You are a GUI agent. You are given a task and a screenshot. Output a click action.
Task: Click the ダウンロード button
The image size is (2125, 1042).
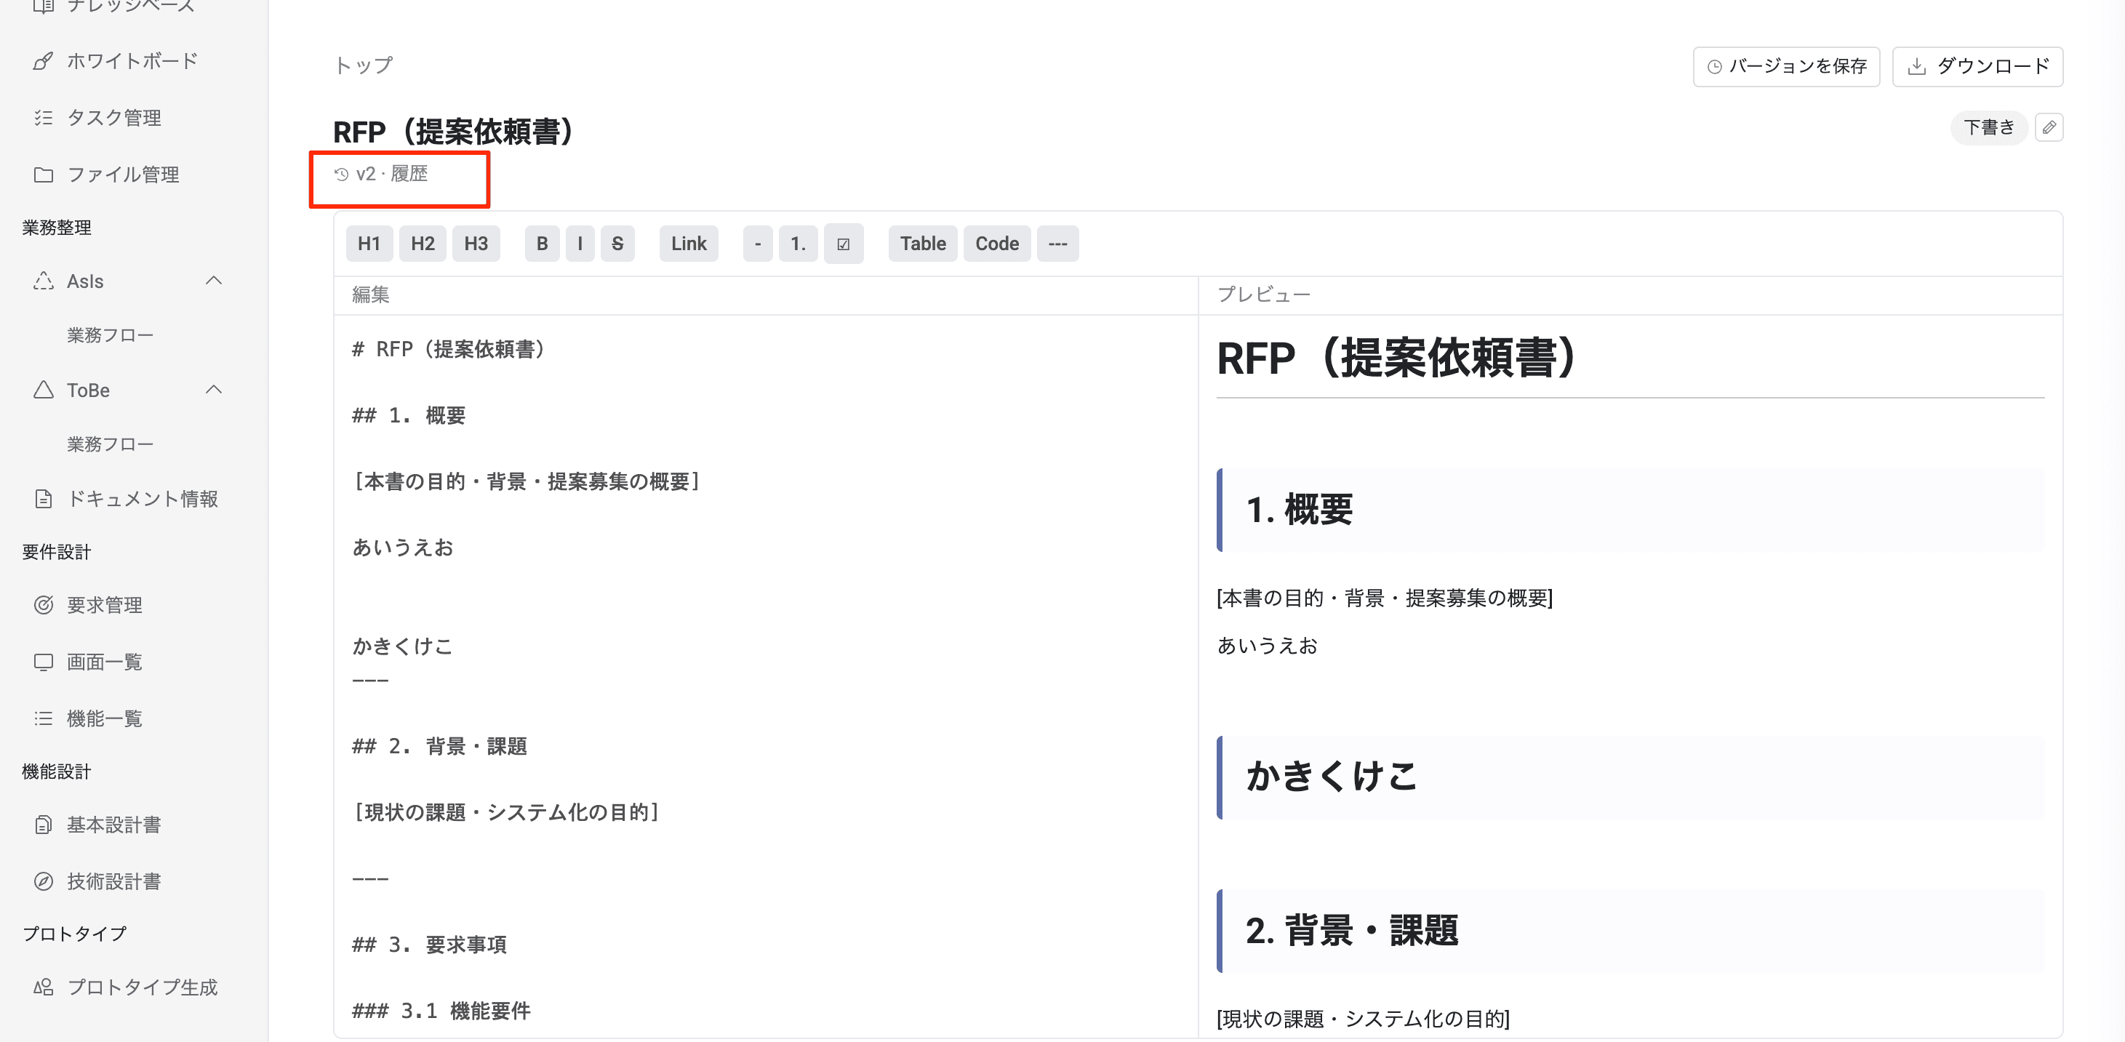(1977, 67)
